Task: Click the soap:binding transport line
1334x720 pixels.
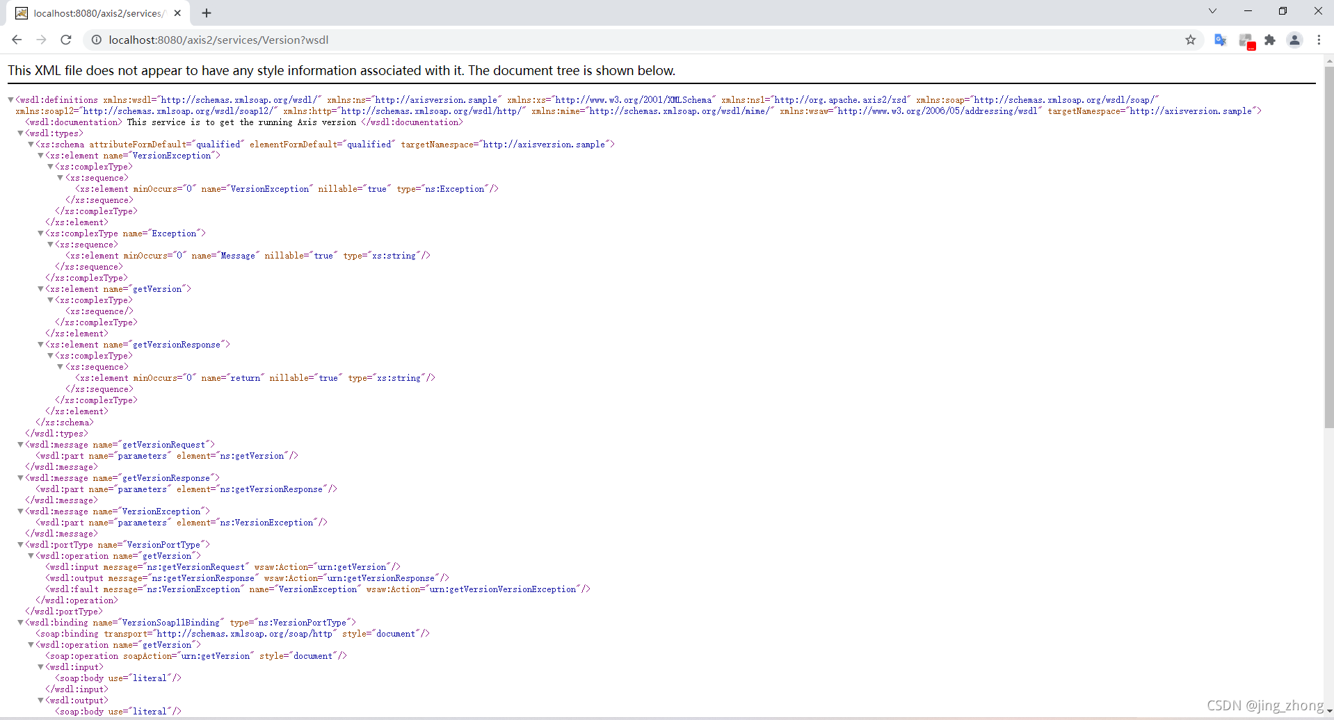Action: click(233, 634)
